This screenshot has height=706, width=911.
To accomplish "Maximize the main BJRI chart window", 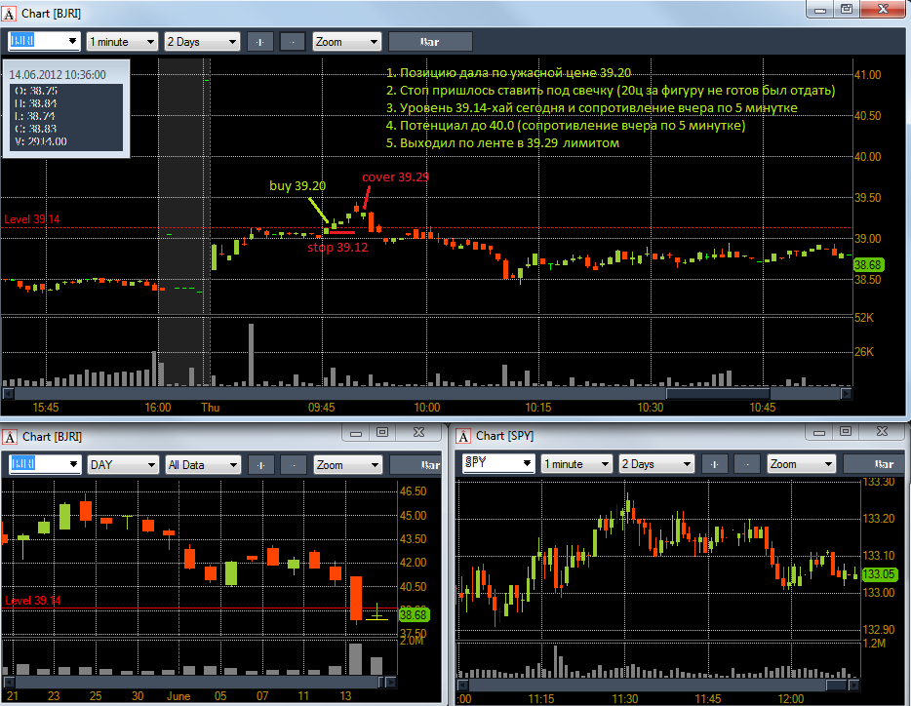I will (847, 10).
